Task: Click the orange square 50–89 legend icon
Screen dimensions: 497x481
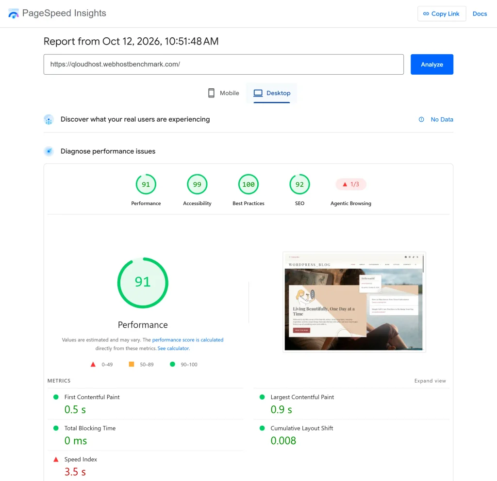Action: click(131, 364)
